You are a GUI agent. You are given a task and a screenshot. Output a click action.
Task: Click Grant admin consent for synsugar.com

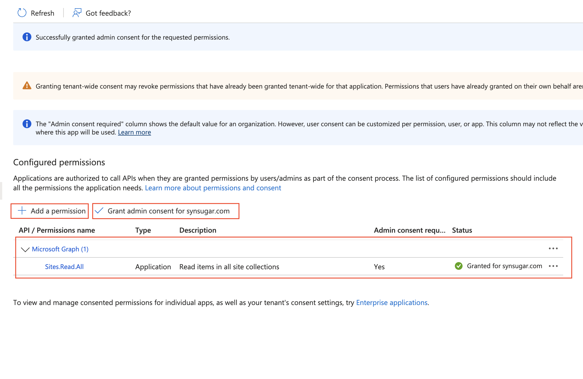coord(169,211)
